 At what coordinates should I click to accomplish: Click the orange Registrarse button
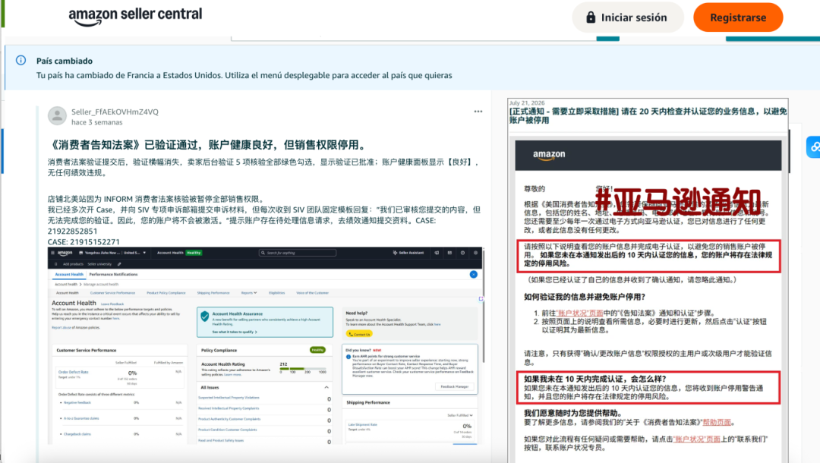(x=738, y=17)
